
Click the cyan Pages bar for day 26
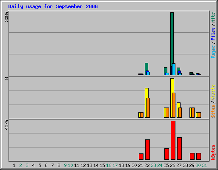pyautogui.click(x=174, y=69)
